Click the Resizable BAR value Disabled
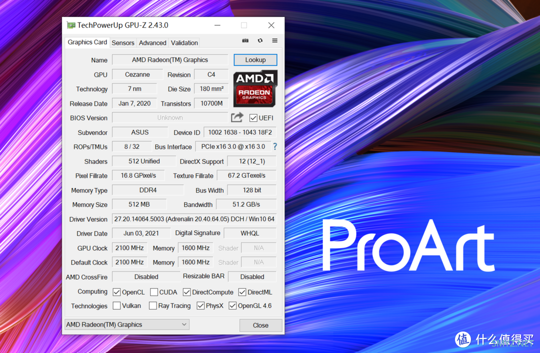 (x=252, y=276)
